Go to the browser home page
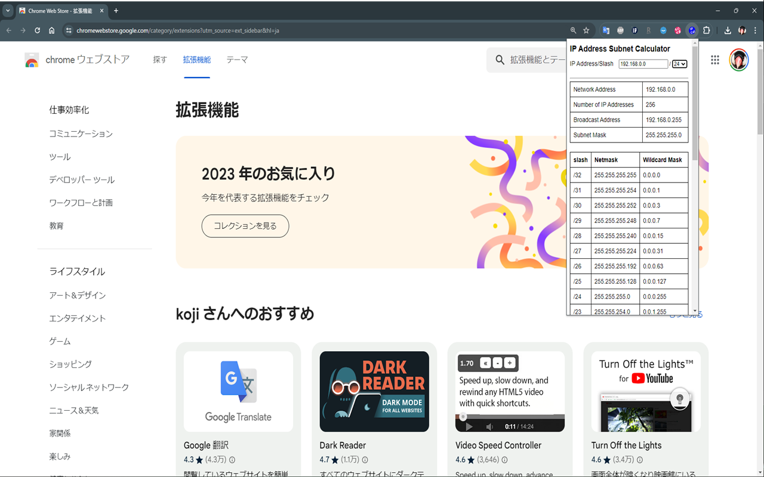Screen dimensions: 764x477 pyautogui.click(x=52, y=30)
